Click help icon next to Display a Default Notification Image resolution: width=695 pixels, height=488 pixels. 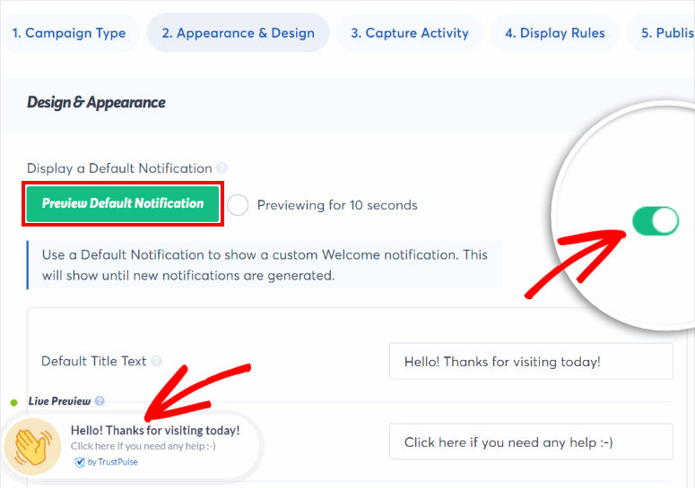pyautogui.click(x=222, y=168)
